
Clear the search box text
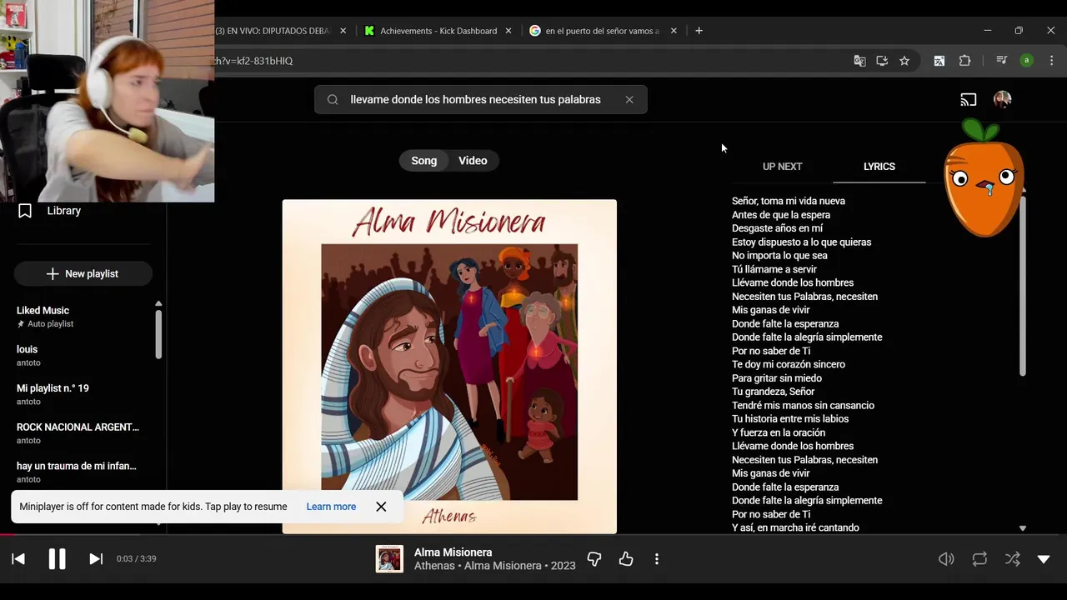pyautogui.click(x=629, y=100)
